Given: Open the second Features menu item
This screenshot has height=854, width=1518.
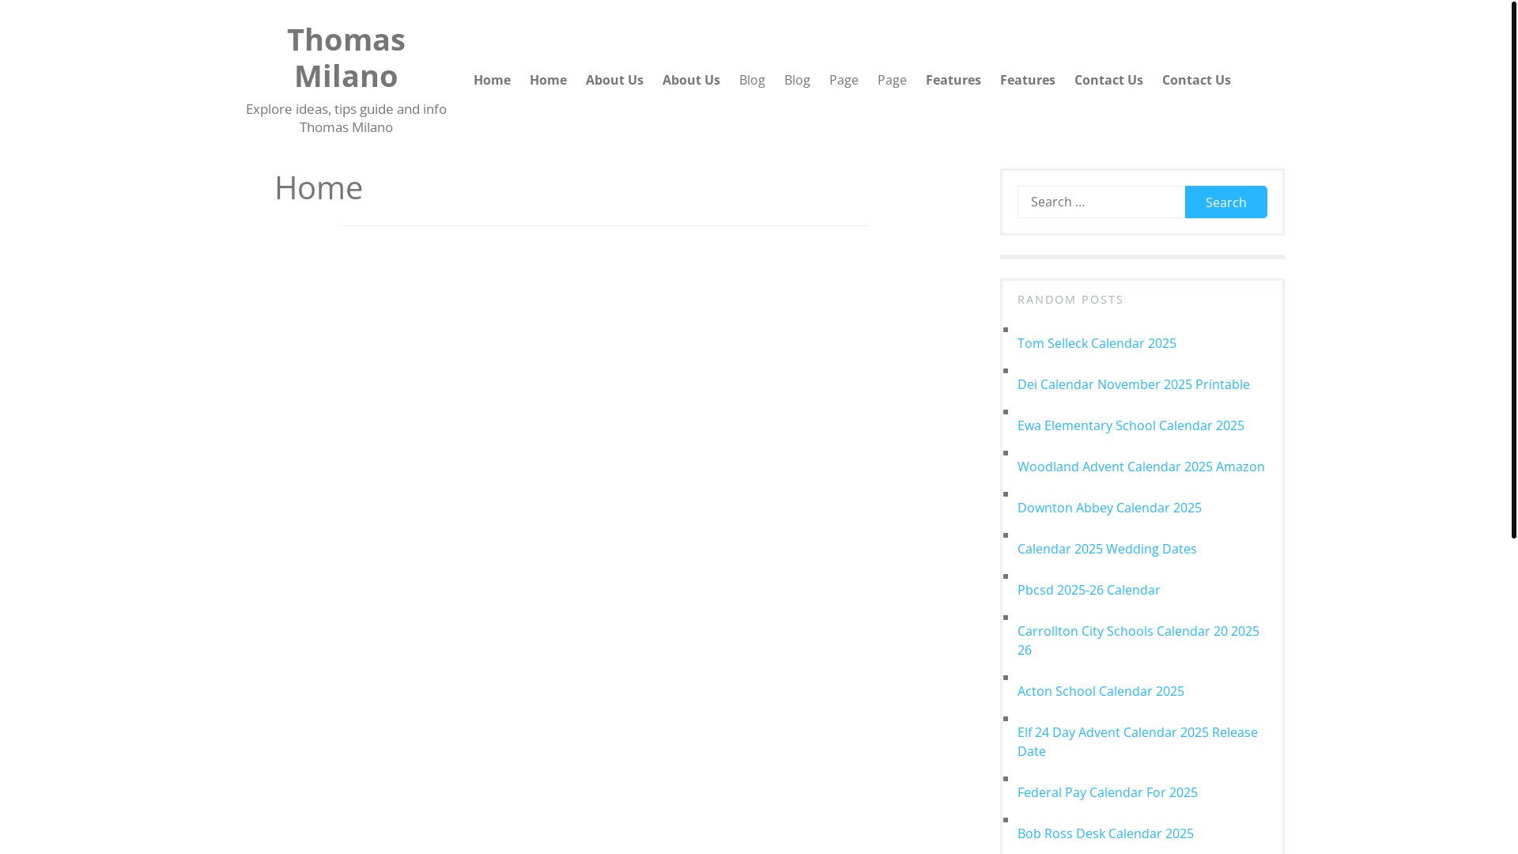Looking at the screenshot, I should pos(1027,80).
